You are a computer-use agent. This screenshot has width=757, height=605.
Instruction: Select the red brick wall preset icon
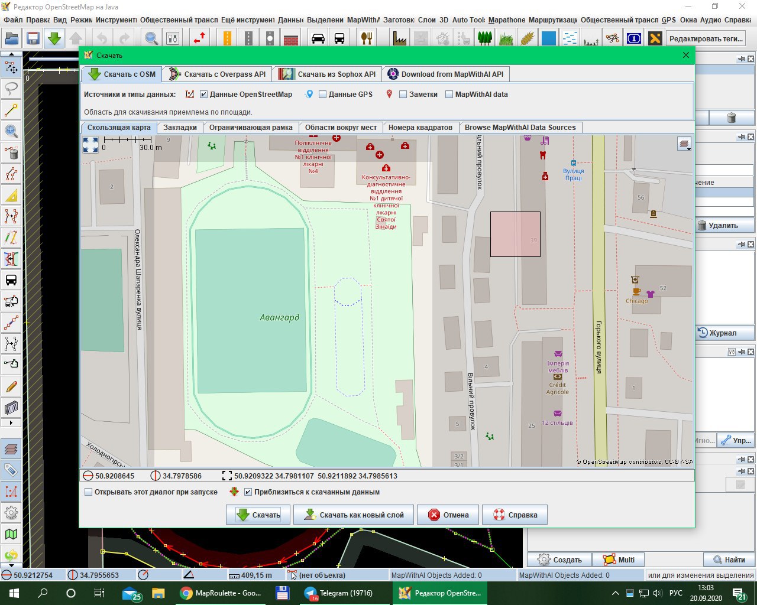coord(291,39)
